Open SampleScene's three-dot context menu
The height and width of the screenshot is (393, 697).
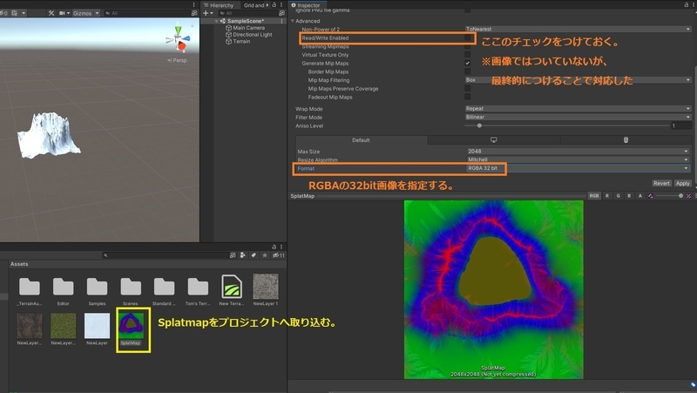pyautogui.click(x=281, y=21)
